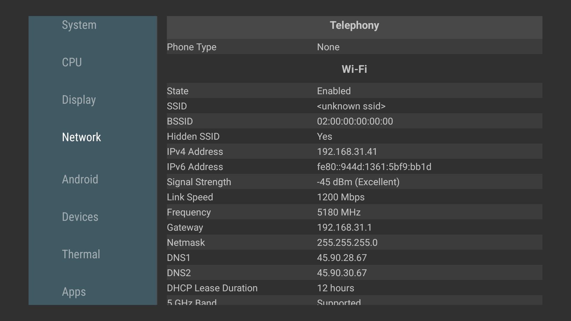Viewport: 571px width, 321px height.
Task: Open the Apps section
Action: [74, 292]
